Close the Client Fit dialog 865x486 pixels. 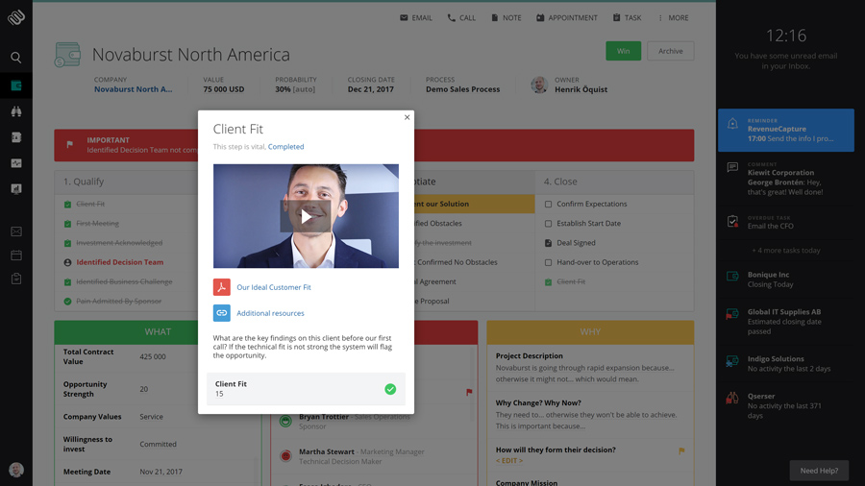[408, 117]
